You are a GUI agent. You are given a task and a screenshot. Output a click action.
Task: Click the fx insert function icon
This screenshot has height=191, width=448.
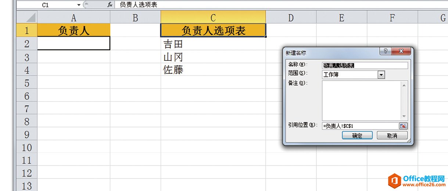[x=110, y=5]
